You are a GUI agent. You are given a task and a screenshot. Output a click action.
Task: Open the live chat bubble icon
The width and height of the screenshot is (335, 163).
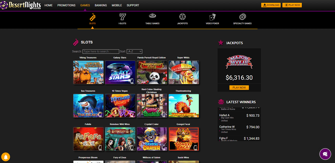coord(325,154)
